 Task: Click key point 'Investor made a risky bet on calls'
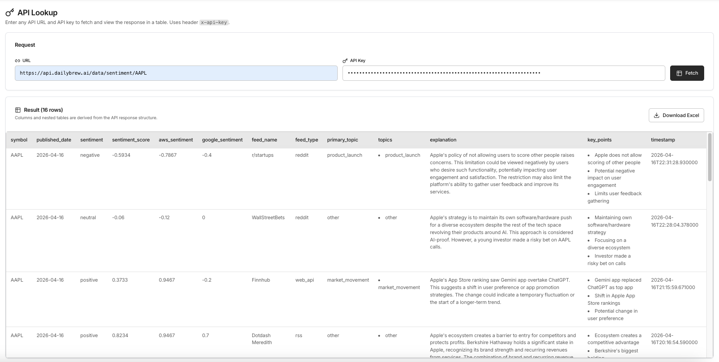click(609, 259)
